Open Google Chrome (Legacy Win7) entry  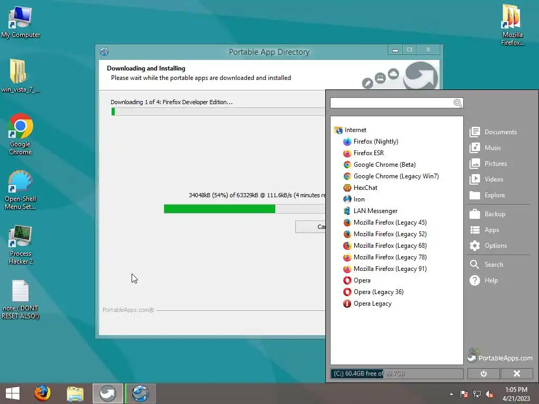(396, 176)
